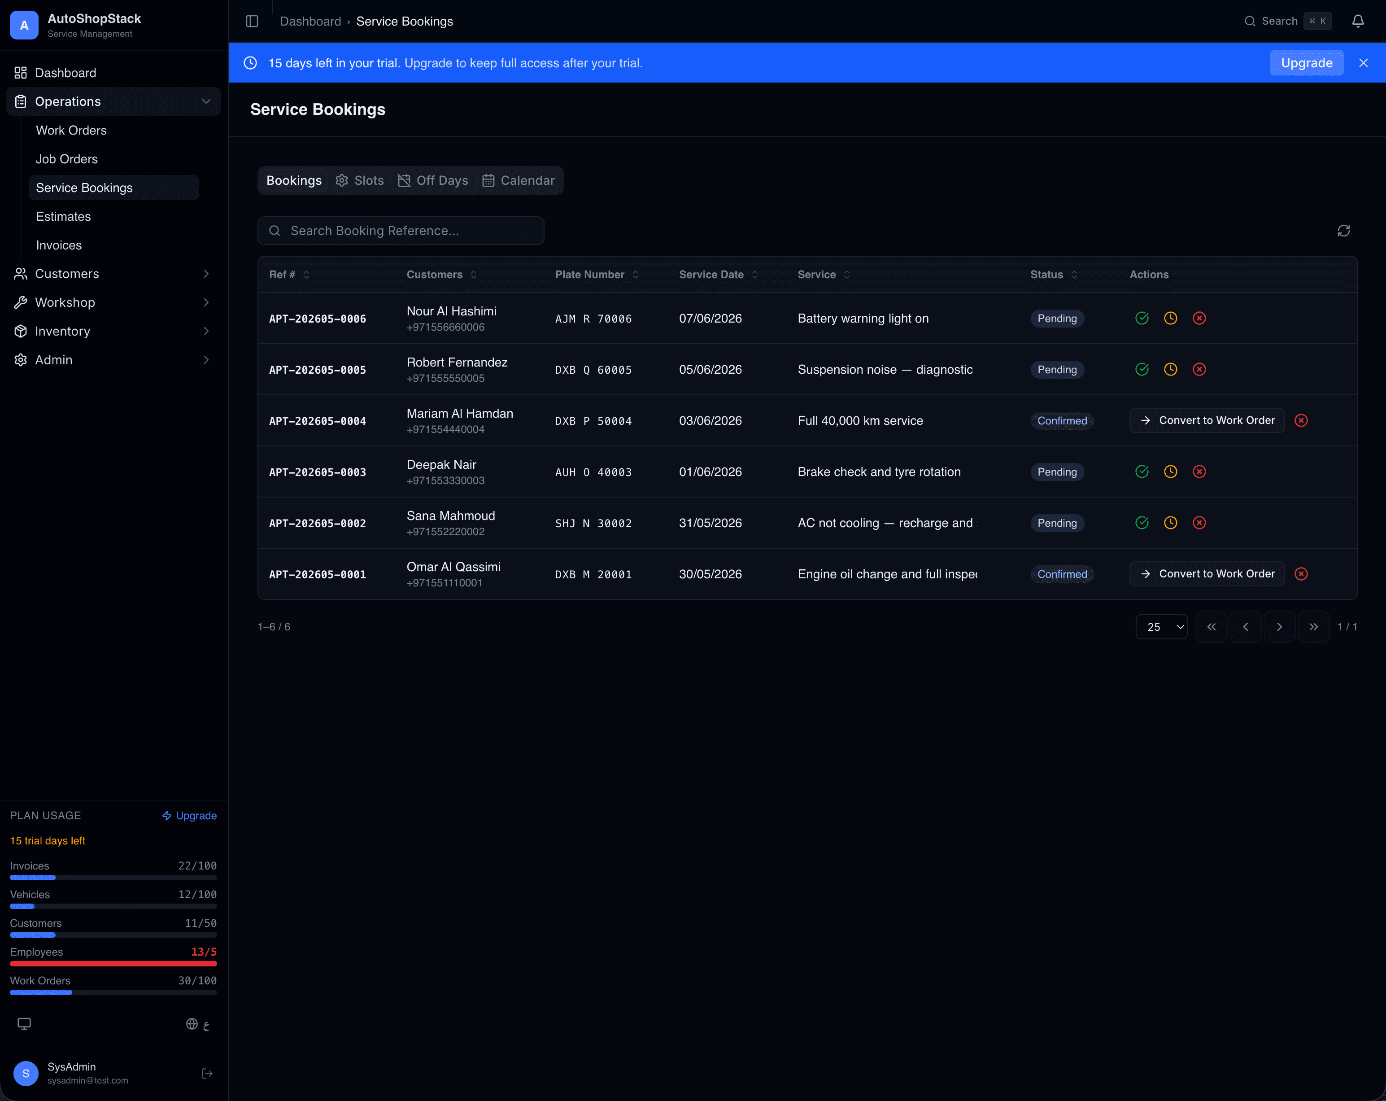This screenshot has height=1101, width=1386.
Task: Focus the Search Booking Reference field
Action: click(x=401, y=231)
